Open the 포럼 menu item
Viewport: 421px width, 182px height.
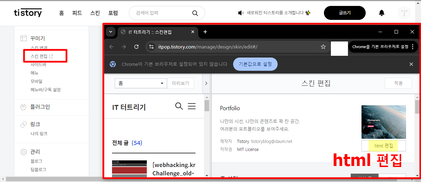pos(113,13)
